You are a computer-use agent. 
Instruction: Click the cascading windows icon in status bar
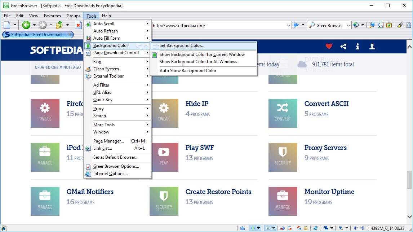tap(326, 228)
